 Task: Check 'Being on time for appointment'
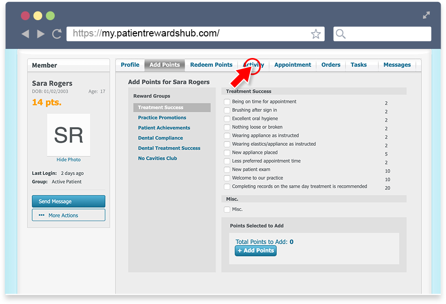point(227,102)
